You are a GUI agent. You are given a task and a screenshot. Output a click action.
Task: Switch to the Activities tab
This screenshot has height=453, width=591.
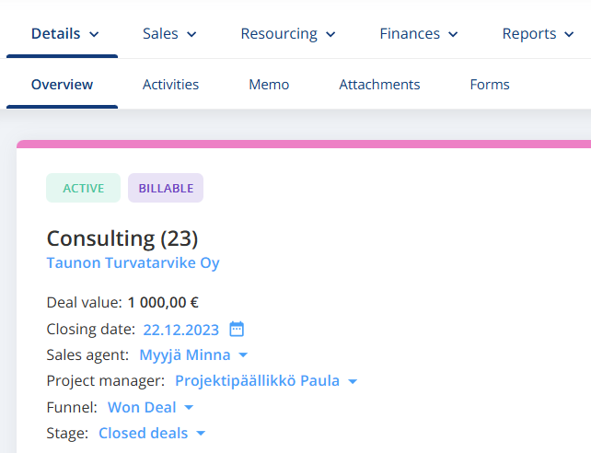pyautogui.click(x=170, y=85)
